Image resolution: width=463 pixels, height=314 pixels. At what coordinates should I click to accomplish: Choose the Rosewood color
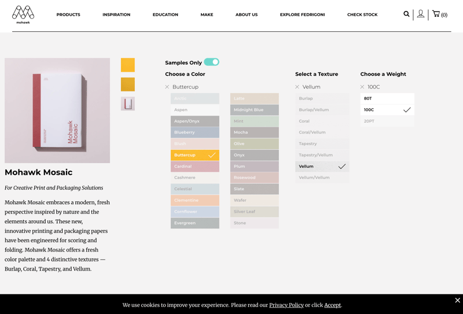pos(255,178)
